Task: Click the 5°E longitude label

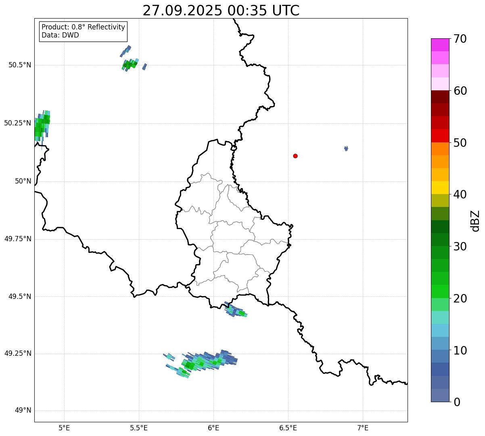Action: coord(64,428)
